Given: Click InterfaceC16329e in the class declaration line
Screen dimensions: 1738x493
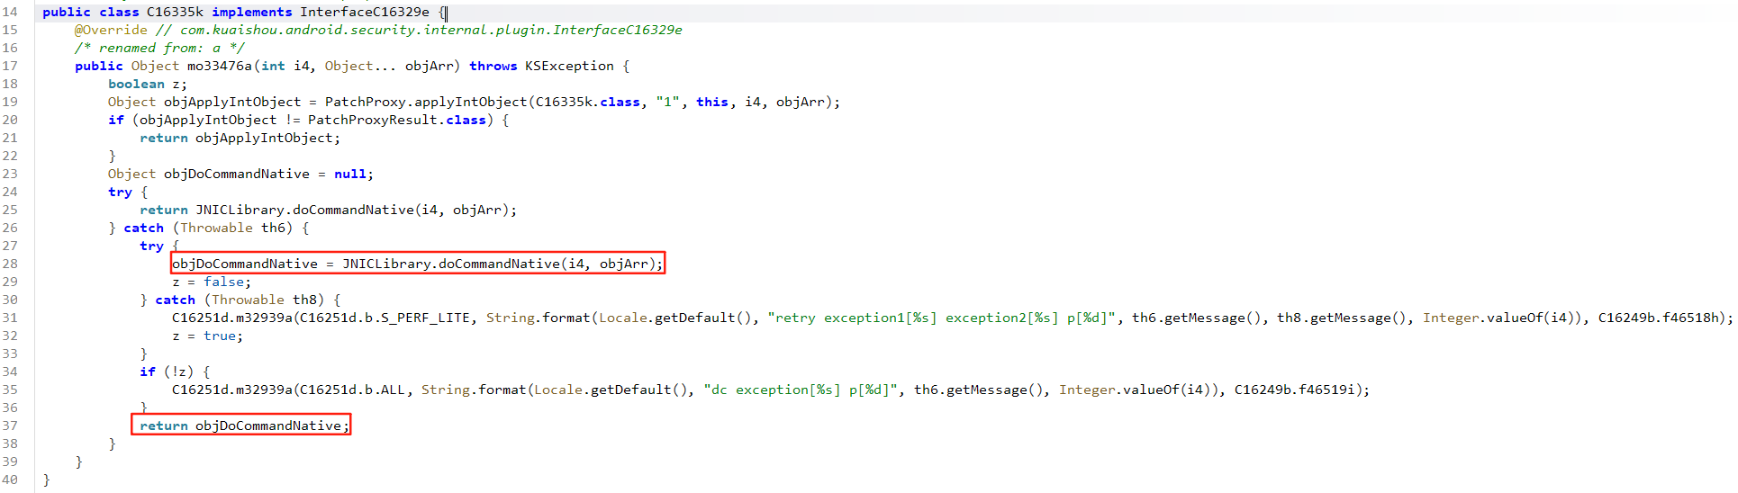Looking at the screenshot, I should tap(365, 12).
